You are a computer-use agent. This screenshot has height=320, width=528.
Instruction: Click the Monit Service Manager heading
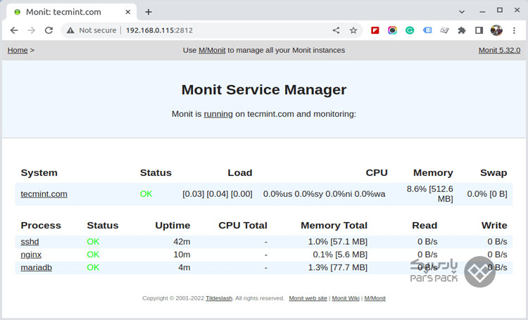tap(264, 90)
